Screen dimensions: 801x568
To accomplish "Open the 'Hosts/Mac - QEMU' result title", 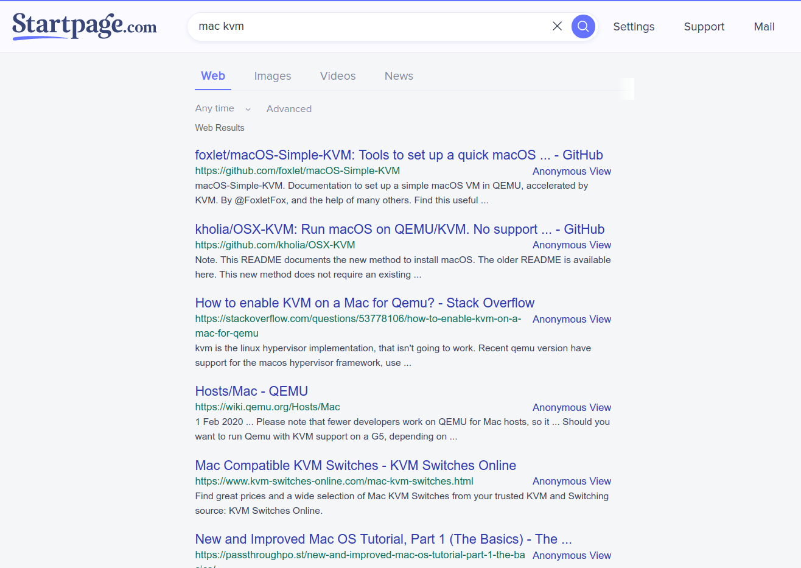I will point(251,391).
